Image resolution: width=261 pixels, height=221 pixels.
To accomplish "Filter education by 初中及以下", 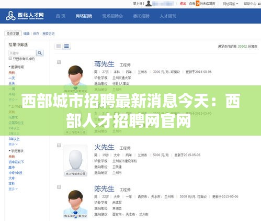I will coord(16,162).
